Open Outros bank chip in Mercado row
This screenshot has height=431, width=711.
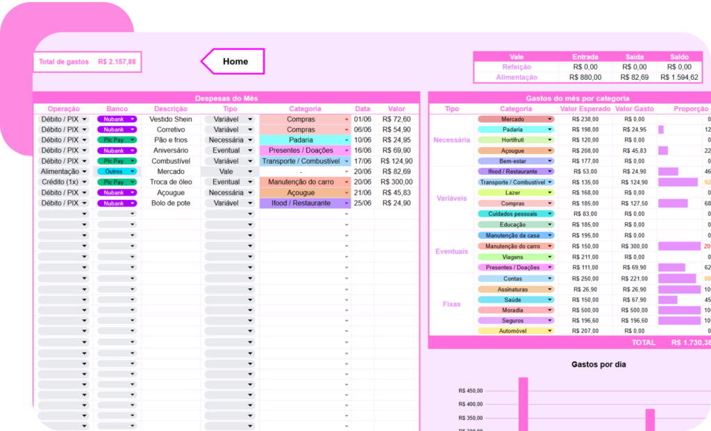(x=117, y=171)
